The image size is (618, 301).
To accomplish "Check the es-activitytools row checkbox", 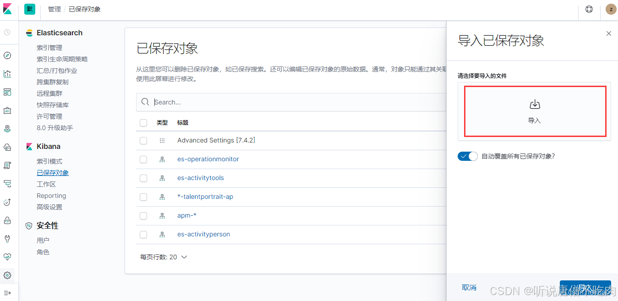I will [x=143, y=178].
